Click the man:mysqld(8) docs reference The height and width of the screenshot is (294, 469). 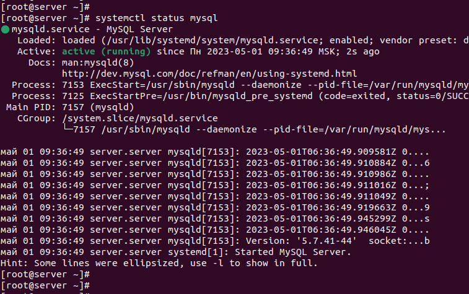[98, 63]
